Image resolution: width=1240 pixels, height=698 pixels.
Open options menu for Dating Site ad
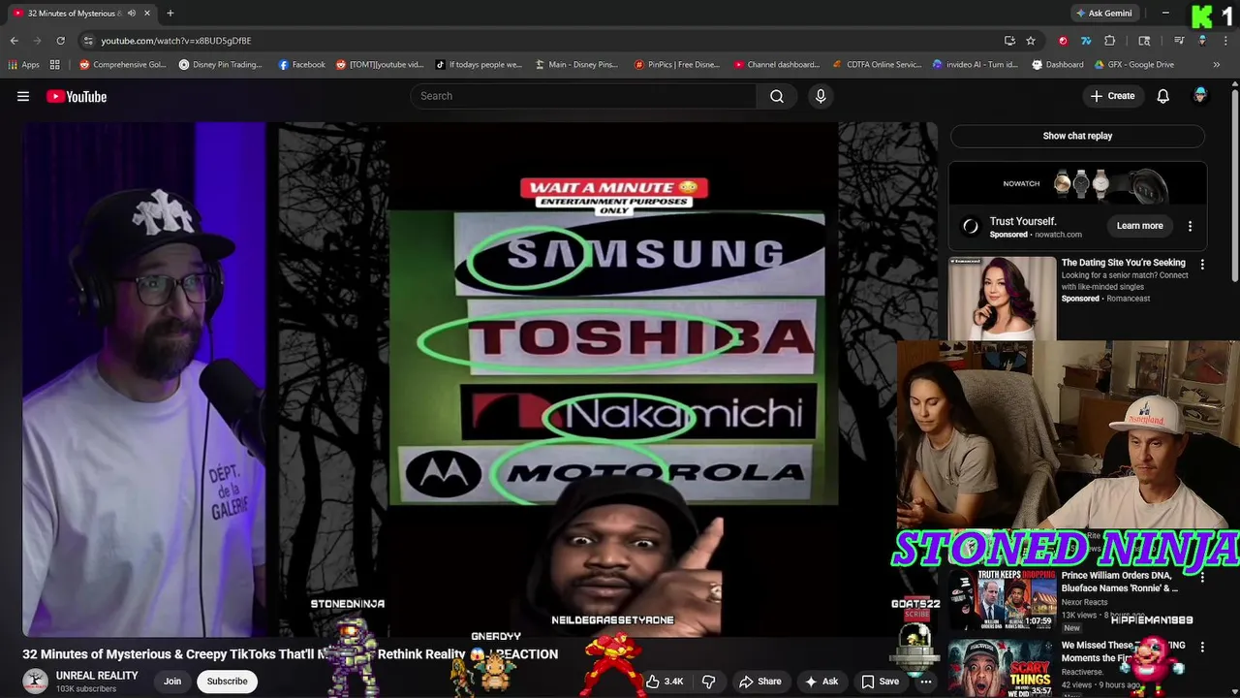(x=1202, y=264)
